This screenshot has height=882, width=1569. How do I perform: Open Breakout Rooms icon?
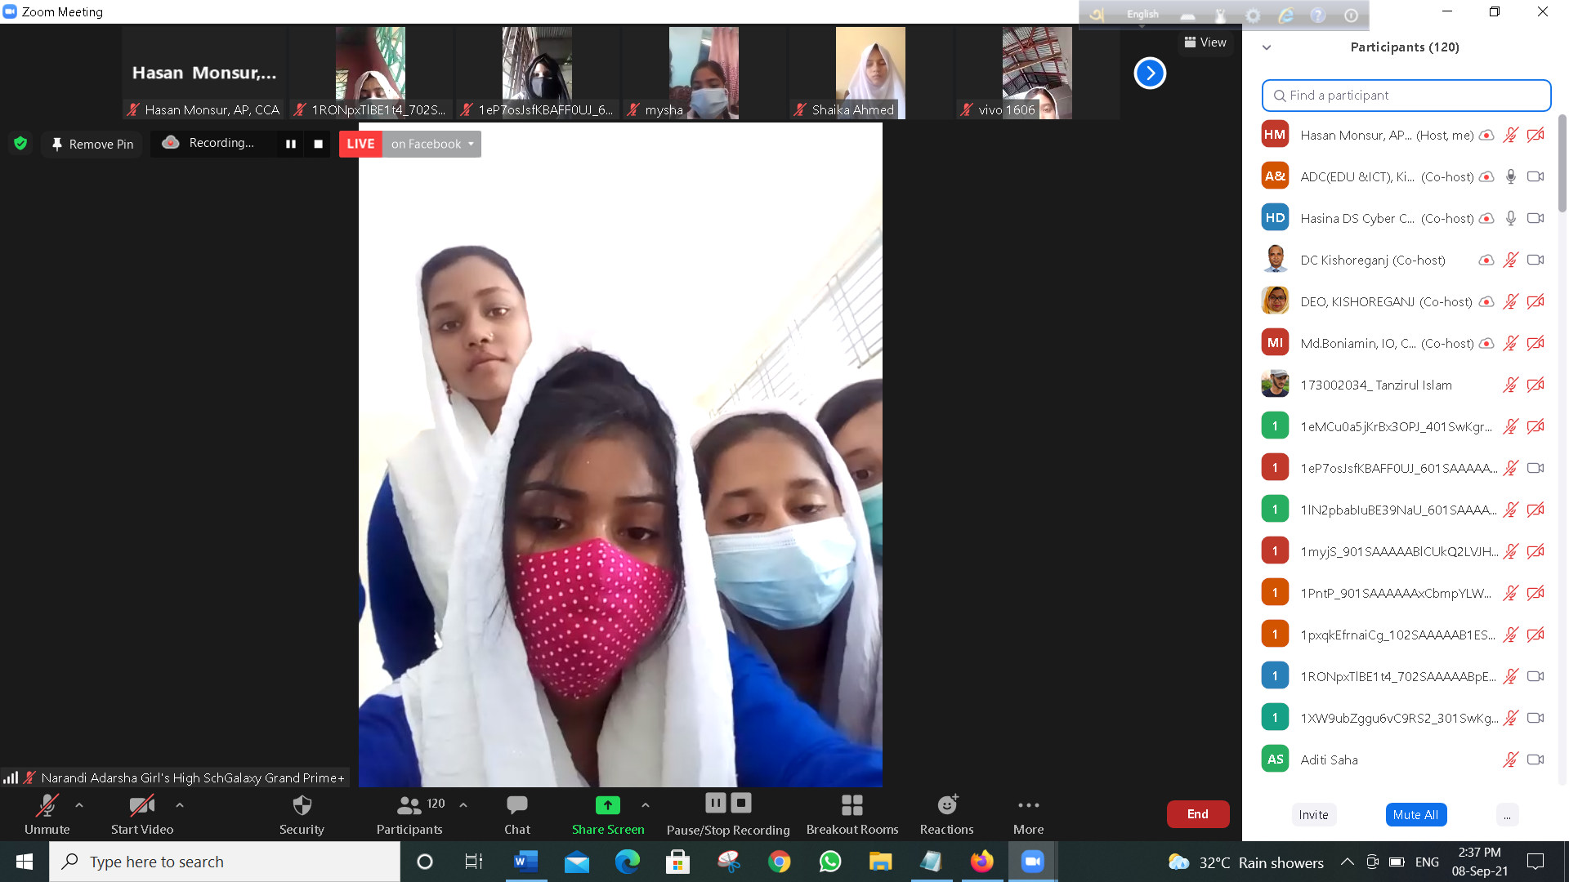(852, 805)
